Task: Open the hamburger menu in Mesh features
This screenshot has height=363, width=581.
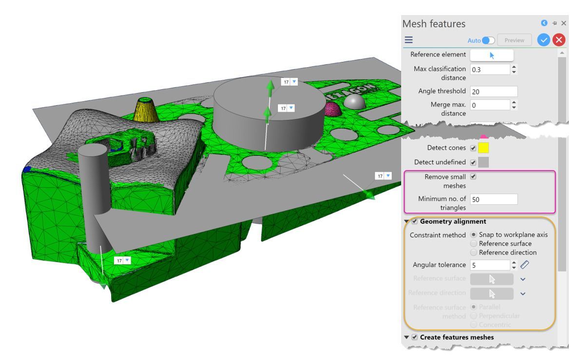Action: [409, 40]
